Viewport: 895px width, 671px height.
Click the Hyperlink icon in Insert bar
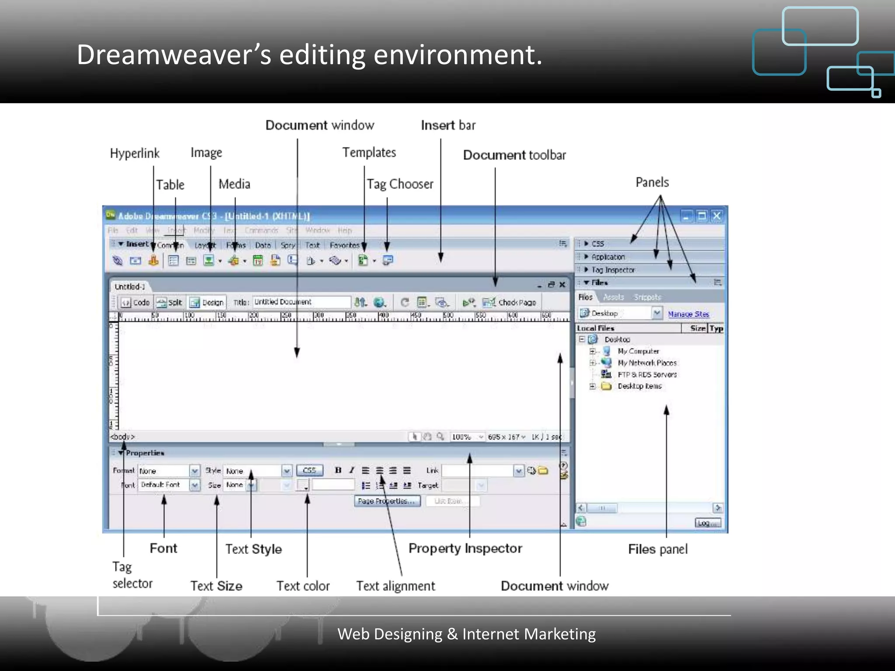point(118,261)
